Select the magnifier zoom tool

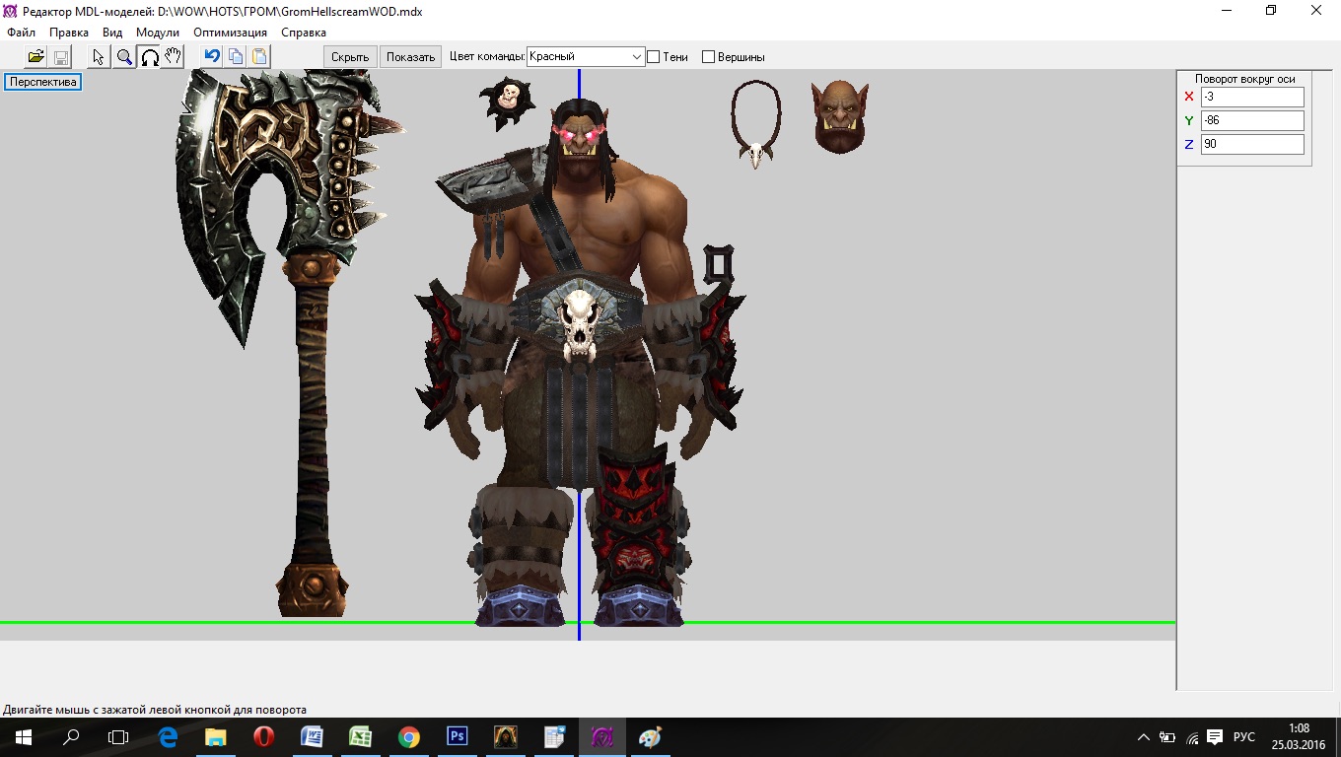[x=124, y=56]
